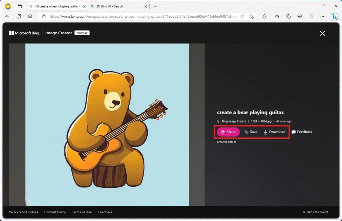The width and height of the screenshot is (342, 221).
Task: Download the generated image
Action: [275, 132]
